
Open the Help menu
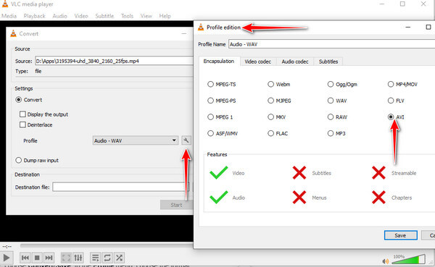165,16
